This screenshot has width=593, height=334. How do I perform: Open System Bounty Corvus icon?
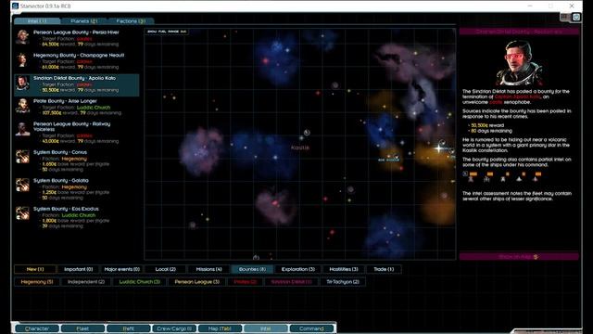[22, 157]
